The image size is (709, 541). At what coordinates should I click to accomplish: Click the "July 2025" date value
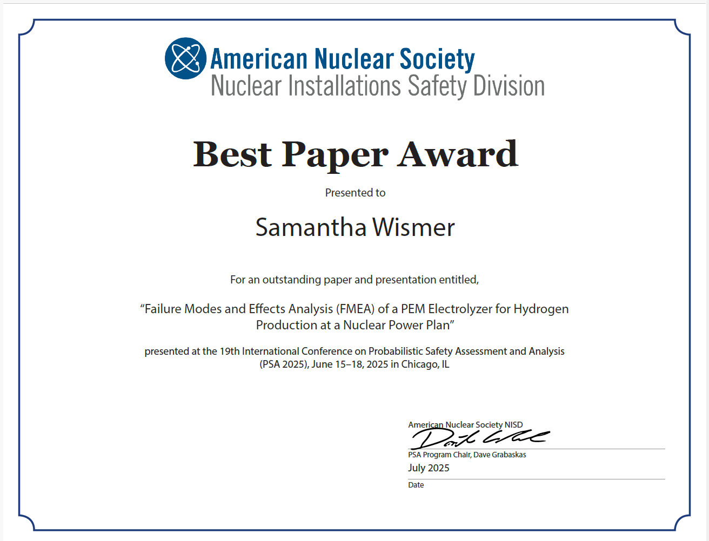(429, 468)
